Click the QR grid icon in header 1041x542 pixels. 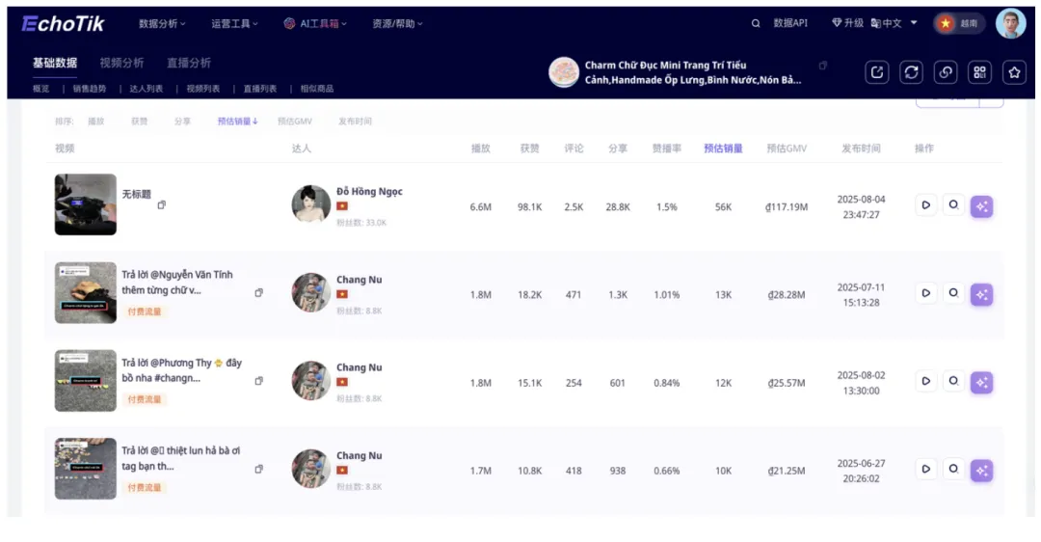coord(979,72)
